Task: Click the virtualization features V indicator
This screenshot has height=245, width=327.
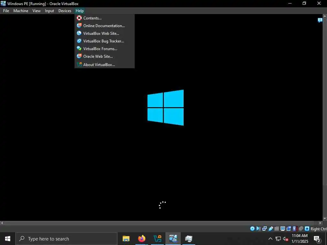Action: (x=295, y=229)
